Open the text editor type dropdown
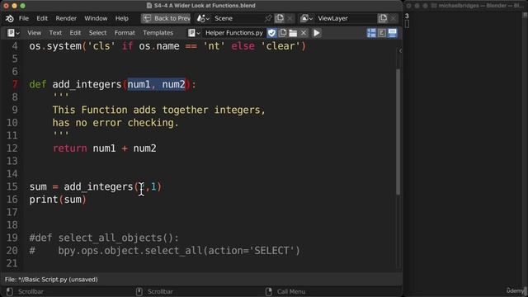 tap(13, 33)
